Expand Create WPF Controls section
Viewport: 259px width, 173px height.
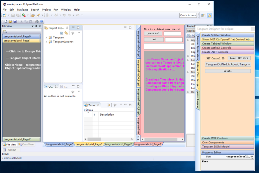tap(227, 138)
